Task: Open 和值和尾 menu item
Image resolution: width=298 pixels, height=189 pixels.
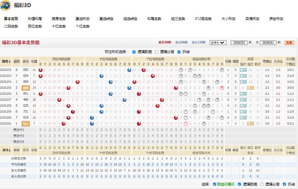Action: pos(35,19)
